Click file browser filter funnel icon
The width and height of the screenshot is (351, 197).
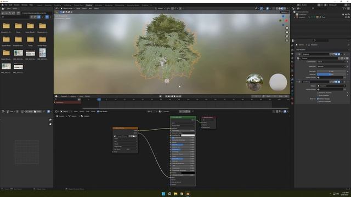(x=47, y=17)
